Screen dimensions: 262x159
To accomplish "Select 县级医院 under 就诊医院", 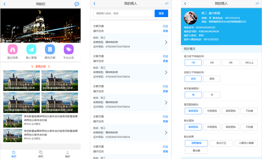I will (x=231, y=127).
